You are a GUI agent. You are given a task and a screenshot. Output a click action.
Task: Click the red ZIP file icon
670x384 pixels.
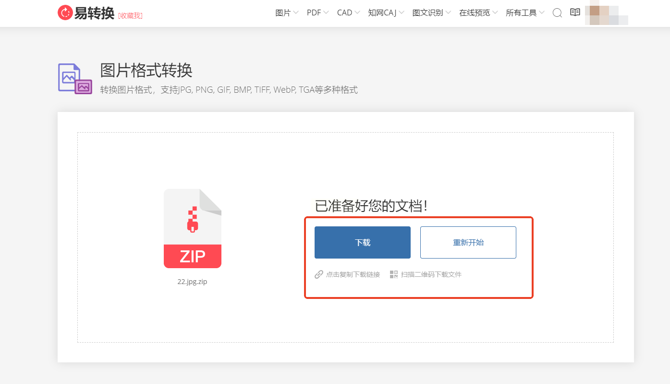coord(193,228)
